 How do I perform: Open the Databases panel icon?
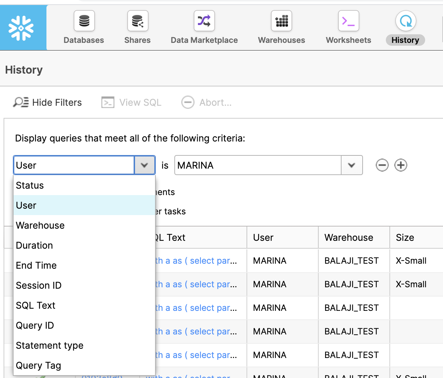[x=84, y=21]
